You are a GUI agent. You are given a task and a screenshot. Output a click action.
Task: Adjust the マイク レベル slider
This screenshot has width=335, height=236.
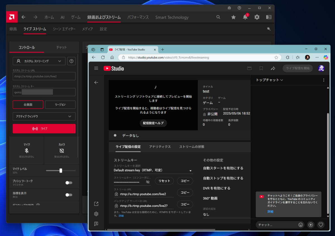click(x=61, y=171)
